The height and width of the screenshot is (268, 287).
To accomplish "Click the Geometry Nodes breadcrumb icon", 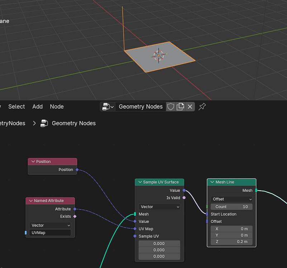I will [44, 123].
